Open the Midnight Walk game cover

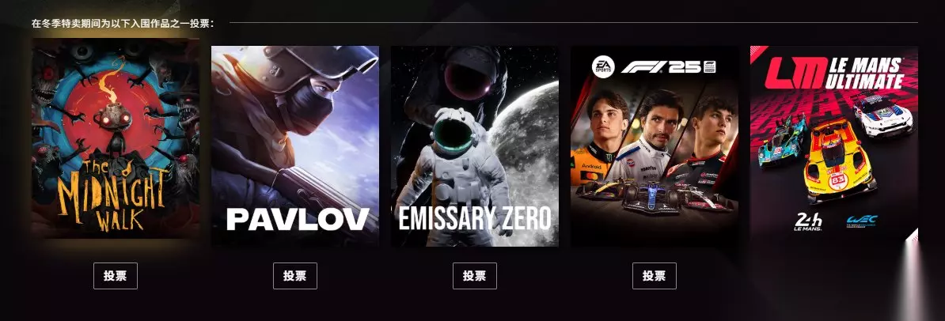115,138
